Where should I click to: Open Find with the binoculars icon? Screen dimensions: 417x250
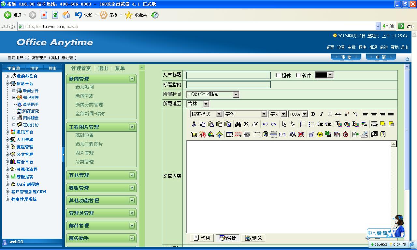238,124
